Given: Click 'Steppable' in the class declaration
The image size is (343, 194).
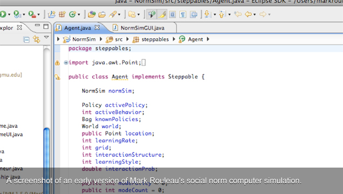Looking at the screenshot, I should [183, 77].
